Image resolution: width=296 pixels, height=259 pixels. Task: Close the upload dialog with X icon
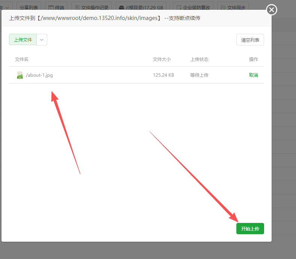click(x=272, y=10)
